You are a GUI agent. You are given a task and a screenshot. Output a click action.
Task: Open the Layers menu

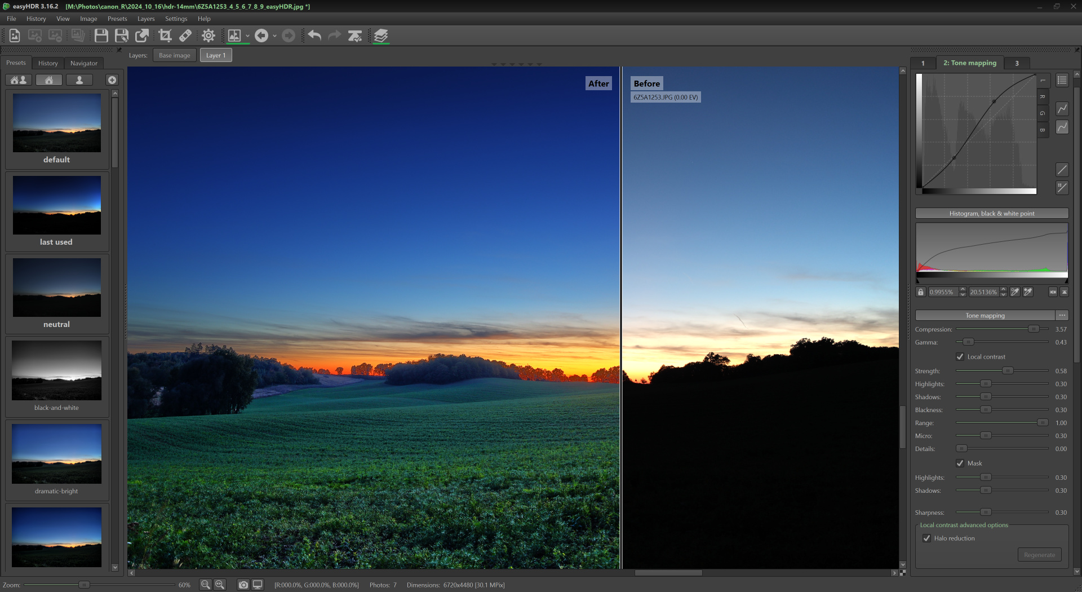(x=146, y=19)
